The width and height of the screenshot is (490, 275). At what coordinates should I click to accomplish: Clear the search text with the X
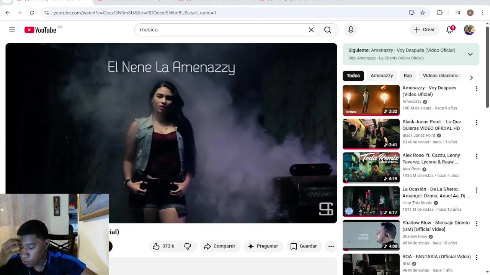tap(311, 30)
